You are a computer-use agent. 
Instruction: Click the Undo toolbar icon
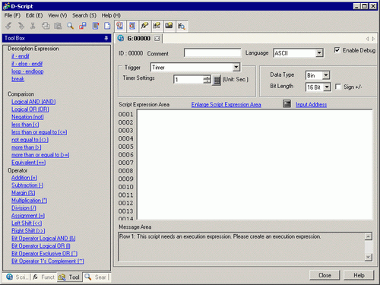click(x=8, y=26)
